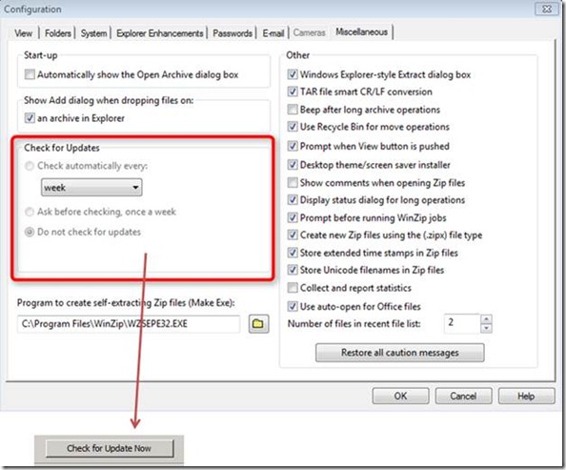566x470 pixels.
Task: Click the self-extracting program path field
Action: (128, 324)
